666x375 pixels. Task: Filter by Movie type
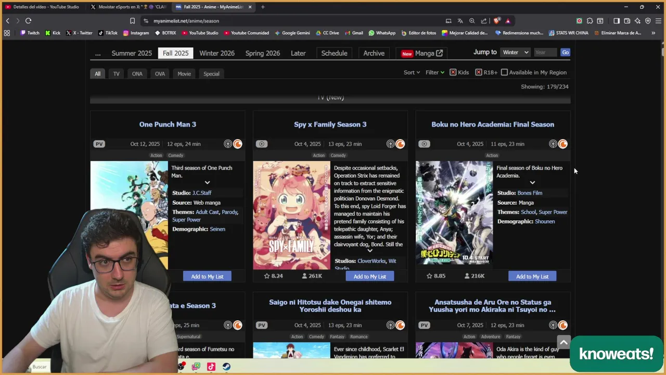[x=184, y=74]
